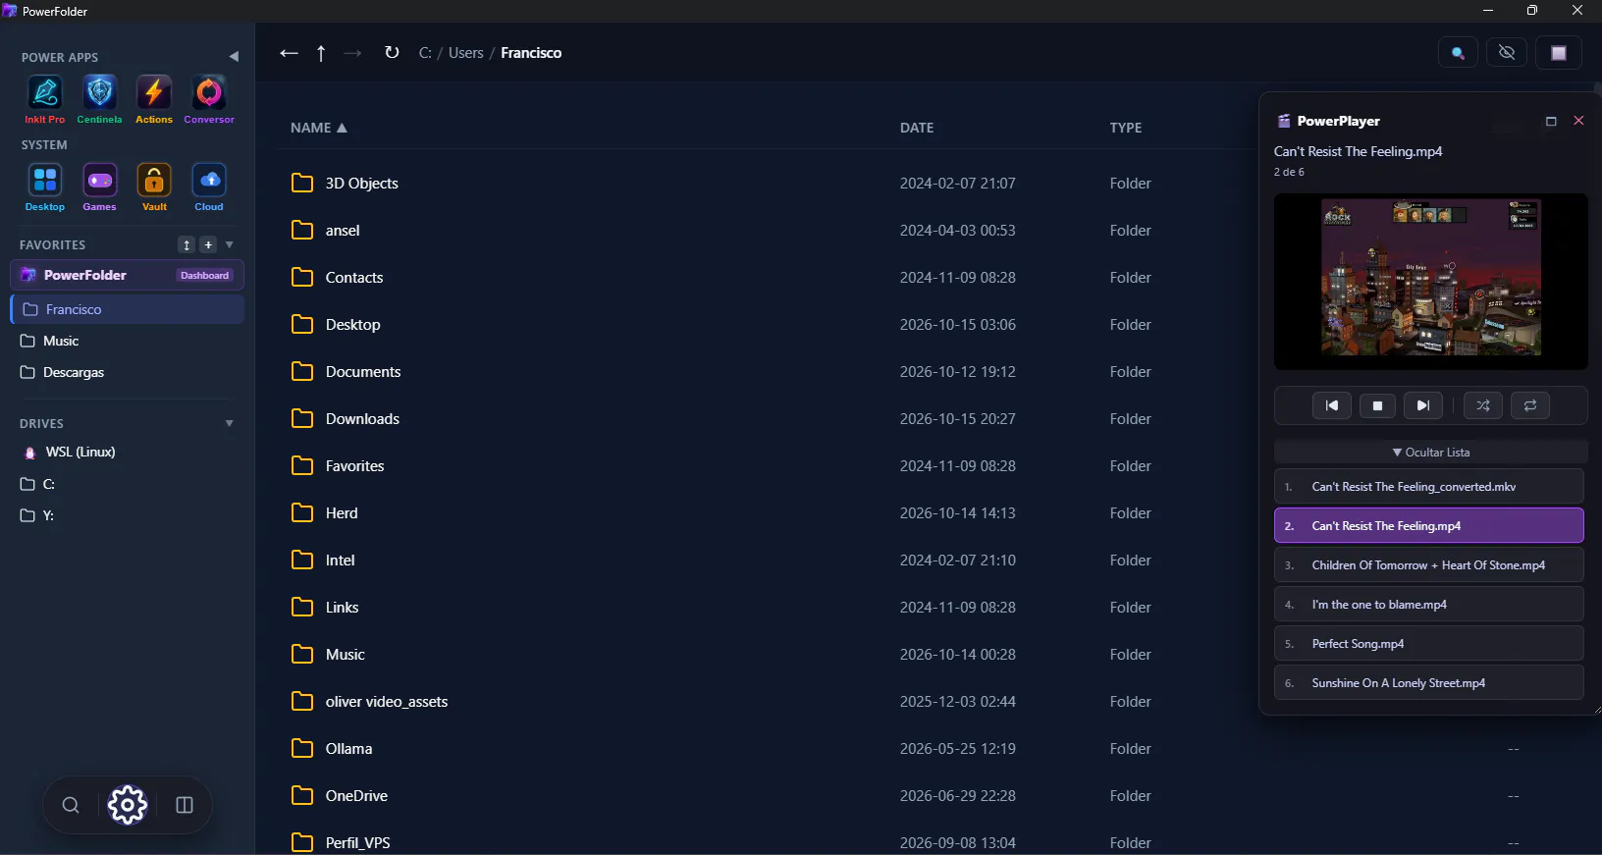This screenshot has width=1602, height=855.
Task: Skip to the next track in PowerPlayer
Action: (1423, 405)
